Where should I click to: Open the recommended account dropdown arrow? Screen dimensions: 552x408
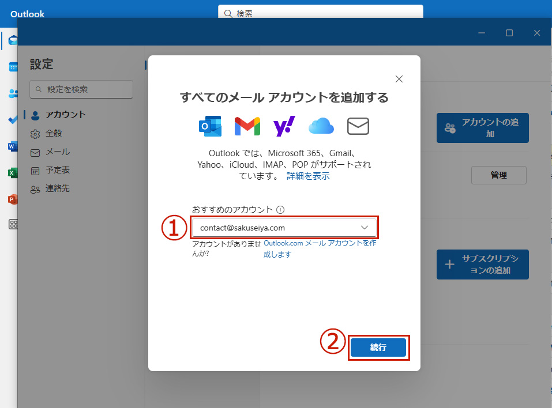click(x=365, y=228)
